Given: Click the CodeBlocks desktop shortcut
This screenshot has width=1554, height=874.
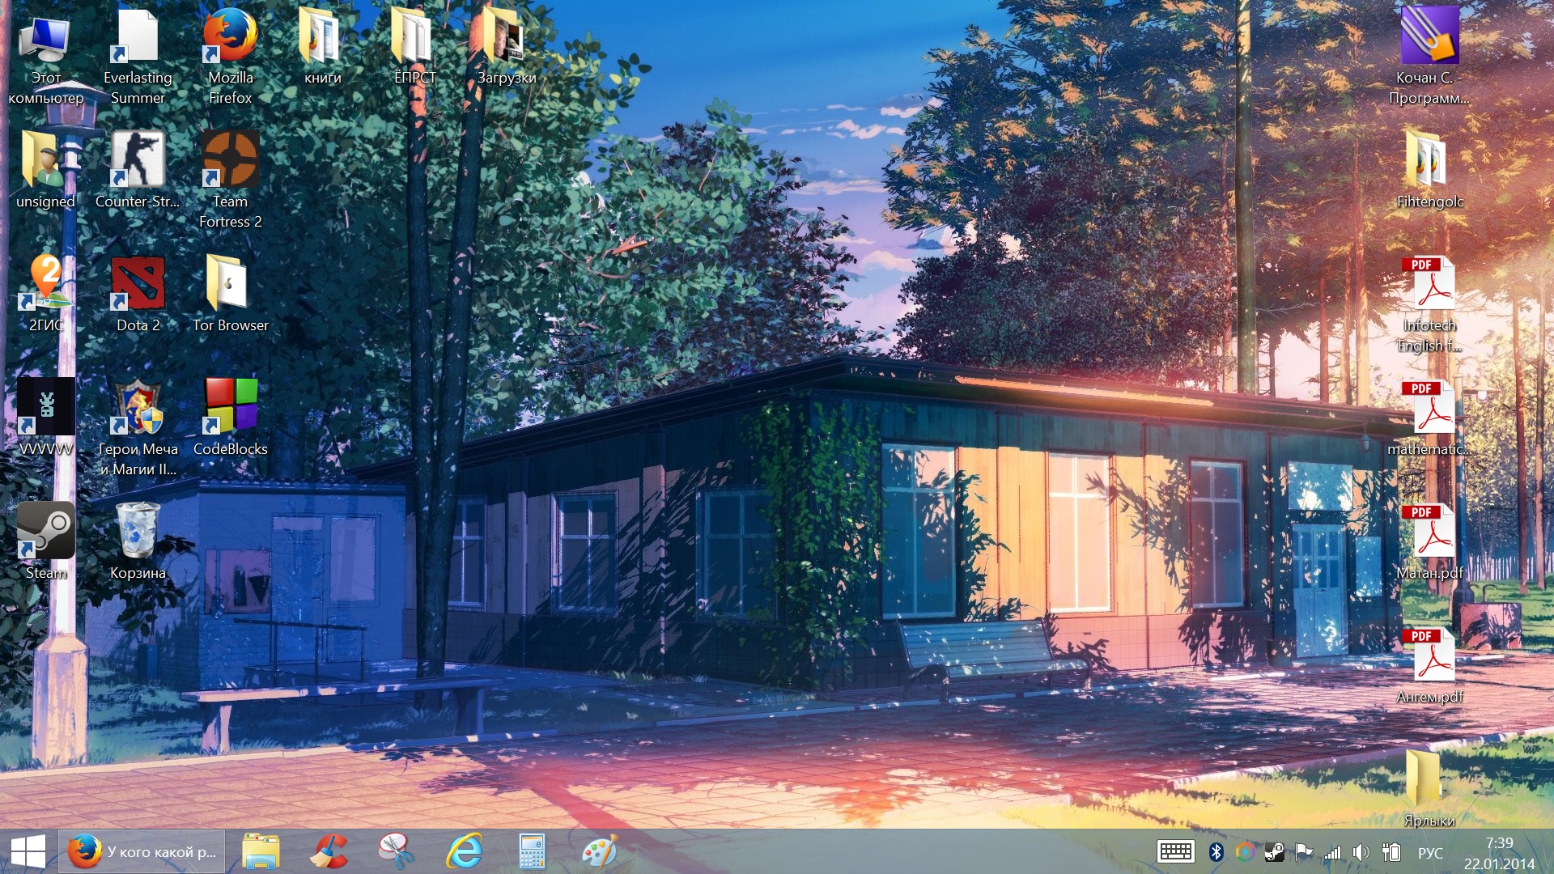Looking at the screenshot, I should coord(230,406).
